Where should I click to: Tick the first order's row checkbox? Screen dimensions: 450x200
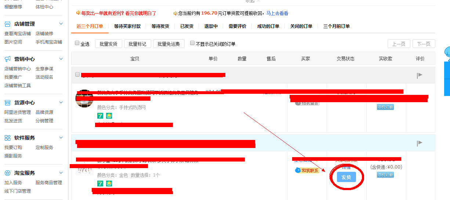tap(77, 74)
